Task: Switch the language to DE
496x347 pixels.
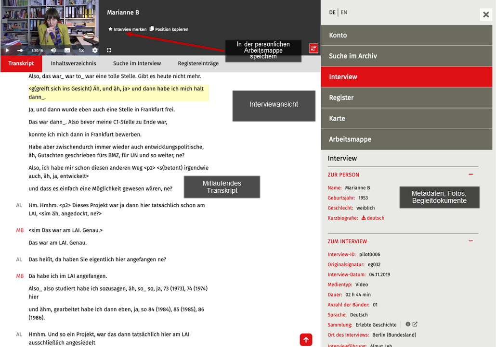Action: (x=332, y=12)
